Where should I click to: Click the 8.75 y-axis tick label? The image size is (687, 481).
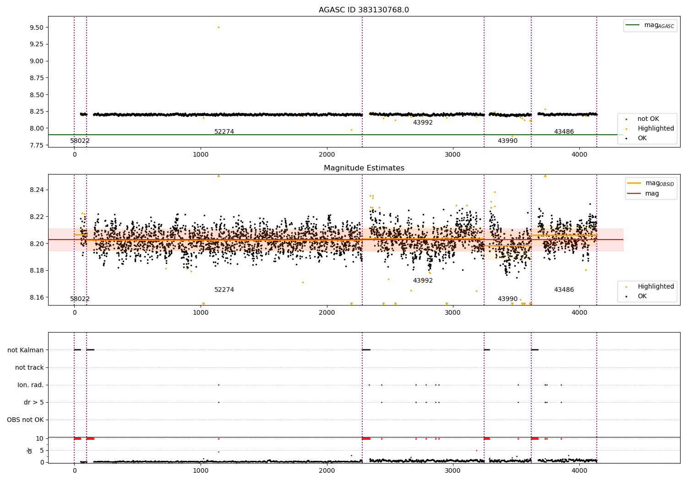pos(36,78)
